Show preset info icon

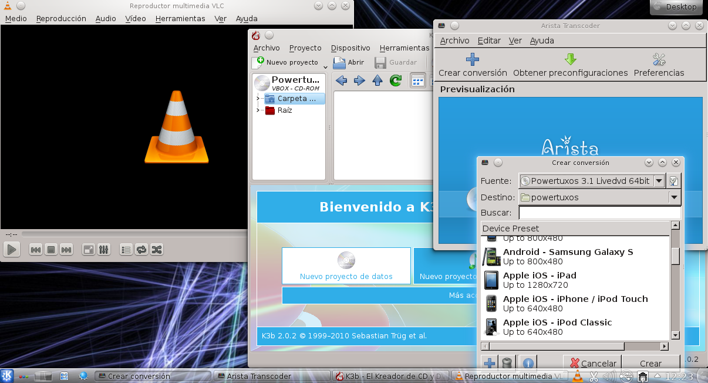pos(528,363)
